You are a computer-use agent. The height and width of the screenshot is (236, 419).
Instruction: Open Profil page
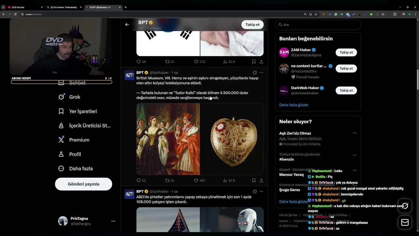point(69,154)
